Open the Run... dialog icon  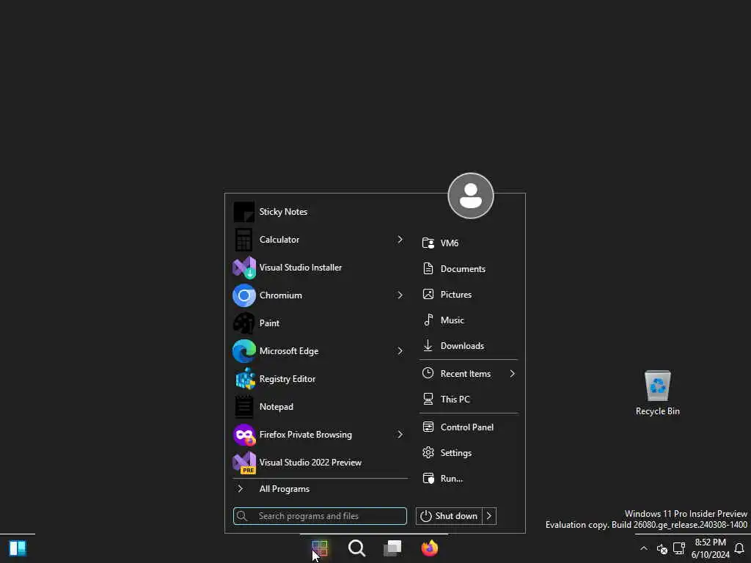[428, 478]
